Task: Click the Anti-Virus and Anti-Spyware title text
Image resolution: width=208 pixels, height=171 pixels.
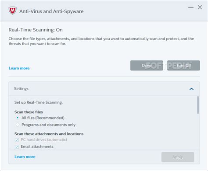Action: click(51, 11)
